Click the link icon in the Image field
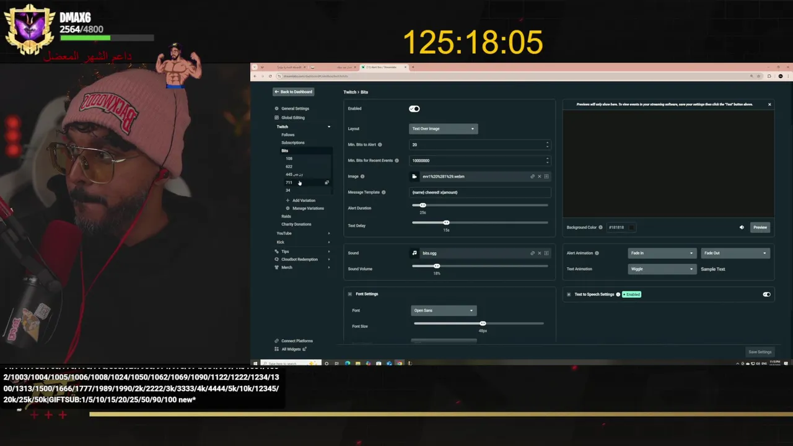 pyautogui.click(x=532, y=177)
